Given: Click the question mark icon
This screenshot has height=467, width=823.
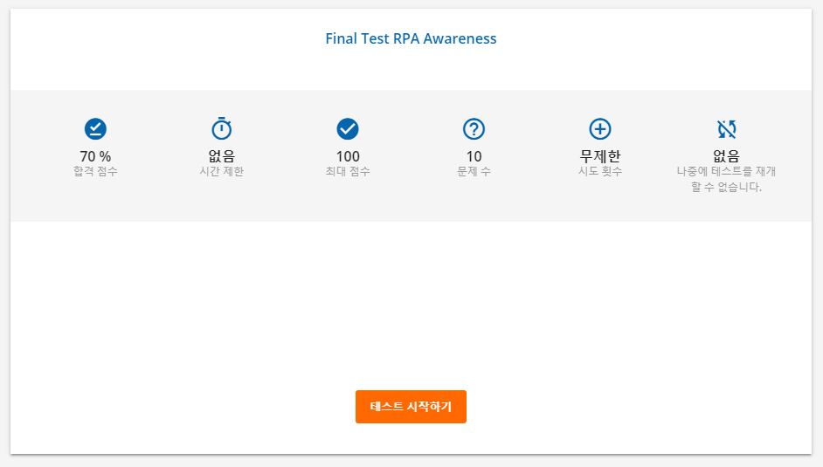Looking at the screenshot, I should [x=474, y=129].
